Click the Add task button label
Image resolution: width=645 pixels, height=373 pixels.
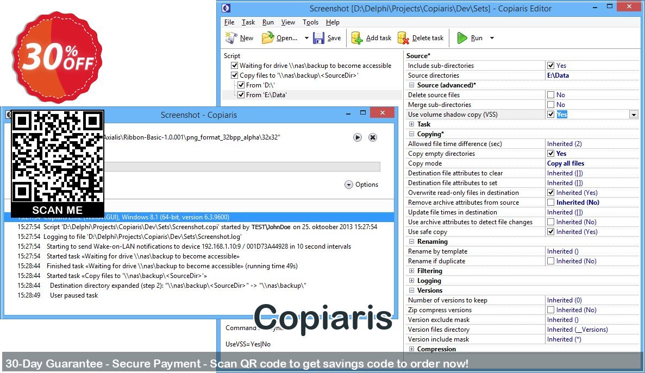378,38
